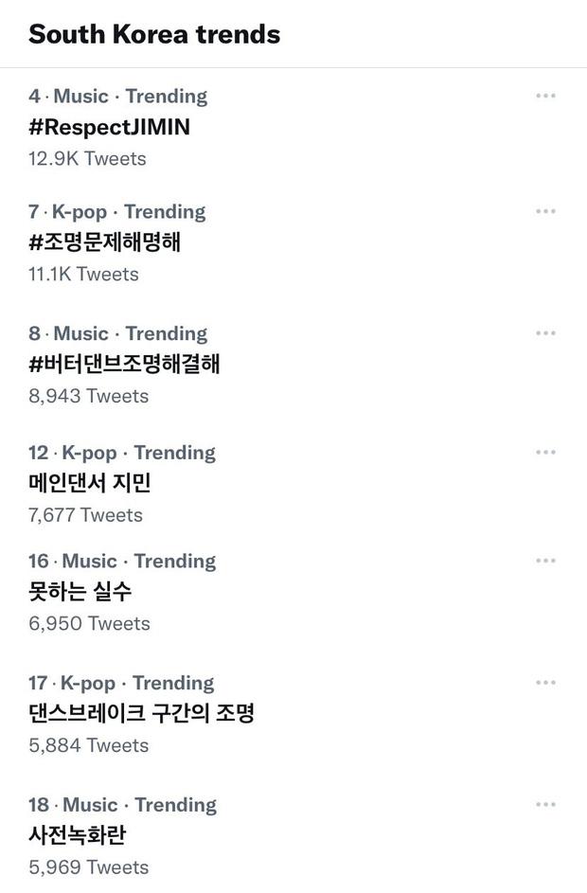The height and width of the screenshot is (893, 587).
Task: Open the 메인댄서 지민 trending topic
Action: [90, 483]
